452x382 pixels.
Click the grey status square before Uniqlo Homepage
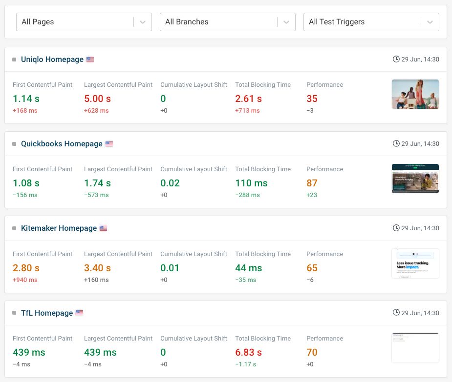[x=14, y=60]
